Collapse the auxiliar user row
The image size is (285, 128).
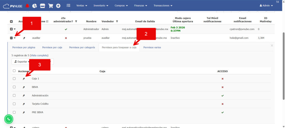pos(11,38)
